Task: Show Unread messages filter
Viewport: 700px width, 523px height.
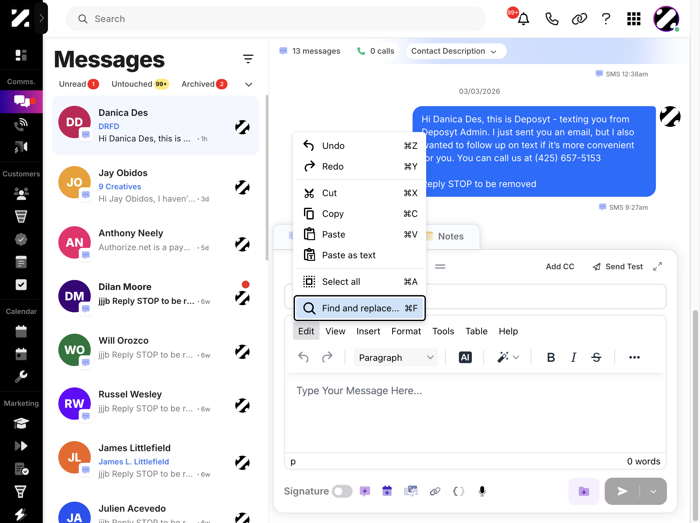Action: tap(79, 84)
